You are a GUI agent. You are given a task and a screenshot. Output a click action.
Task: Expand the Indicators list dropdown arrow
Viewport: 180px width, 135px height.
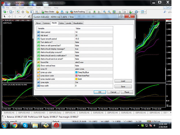click(x=133, y=12)
